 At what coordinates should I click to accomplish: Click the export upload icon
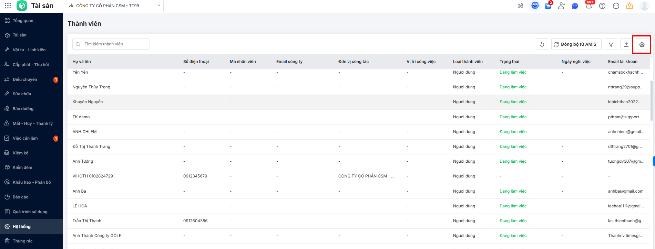click(x=626, y=44)
